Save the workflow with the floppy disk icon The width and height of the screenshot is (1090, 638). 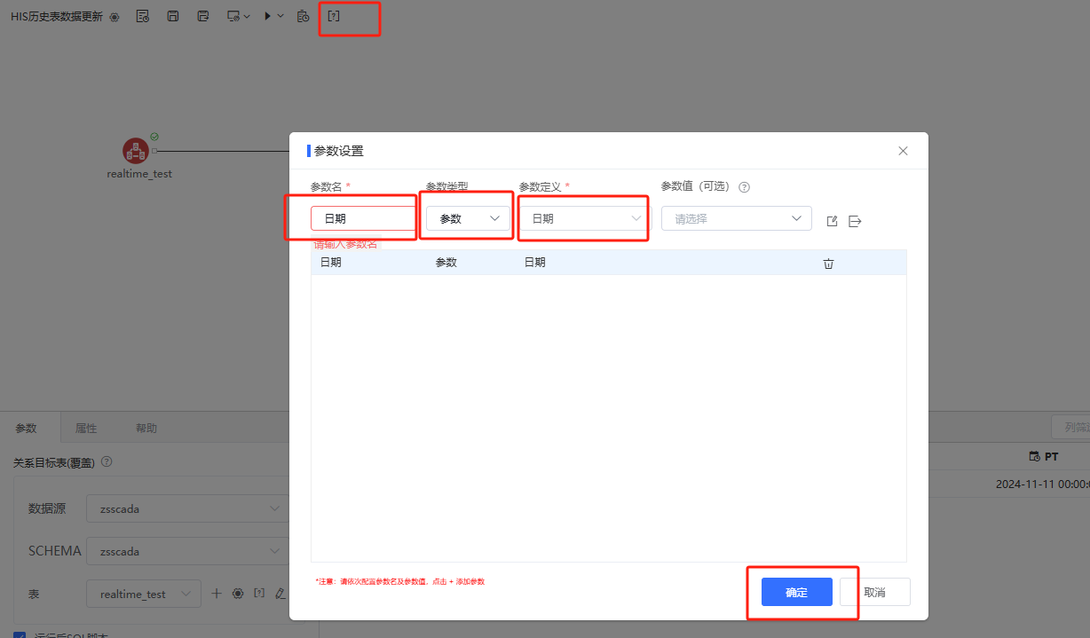[x=173, y=16]
